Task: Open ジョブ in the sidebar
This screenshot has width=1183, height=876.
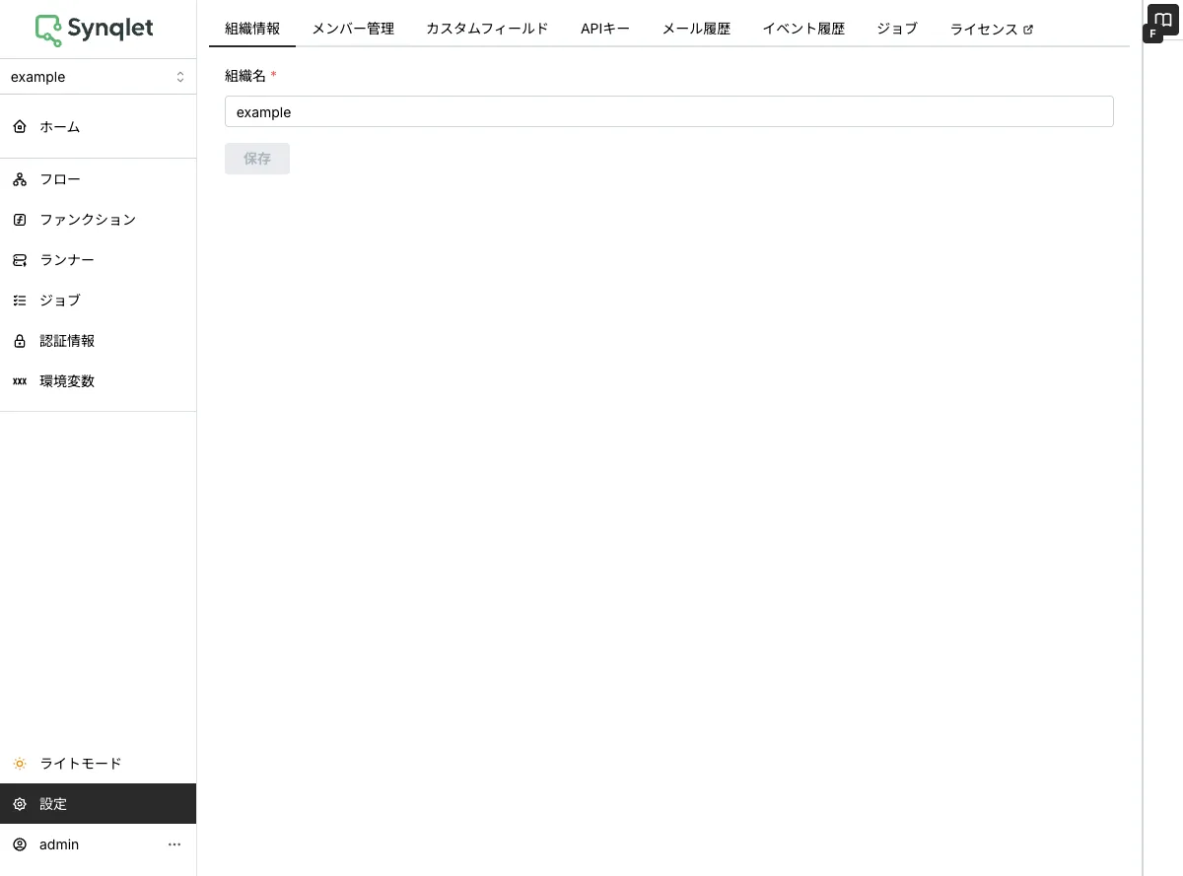Action: 98,301
